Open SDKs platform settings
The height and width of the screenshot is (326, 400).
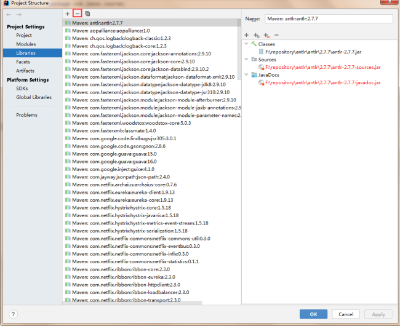[22, 89]
